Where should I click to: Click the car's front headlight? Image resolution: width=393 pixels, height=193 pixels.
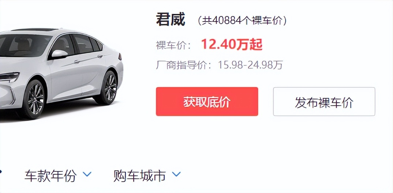(9, 77)
